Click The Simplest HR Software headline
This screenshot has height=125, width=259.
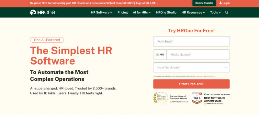(x=71, y=56)
